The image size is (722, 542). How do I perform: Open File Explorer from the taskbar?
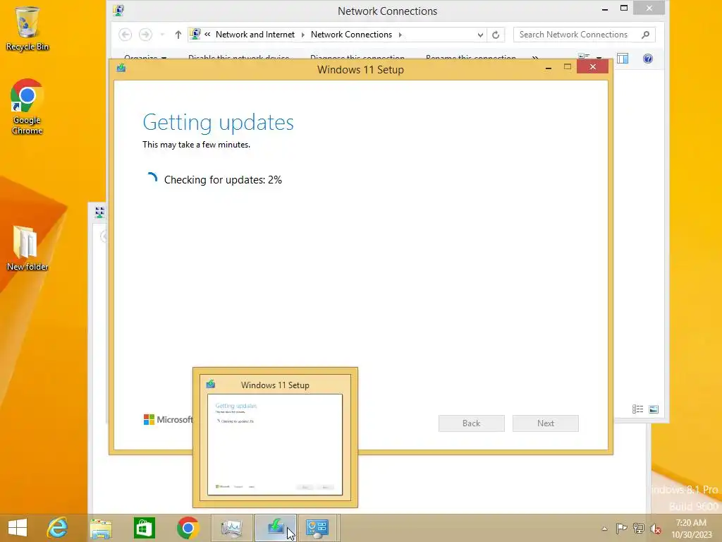pyautogui.click(x=101, y=528)
